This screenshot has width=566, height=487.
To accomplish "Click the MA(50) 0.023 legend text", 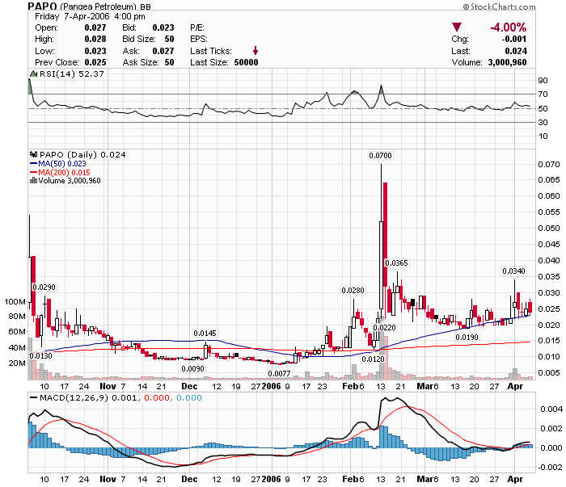I will pos(62,163).
